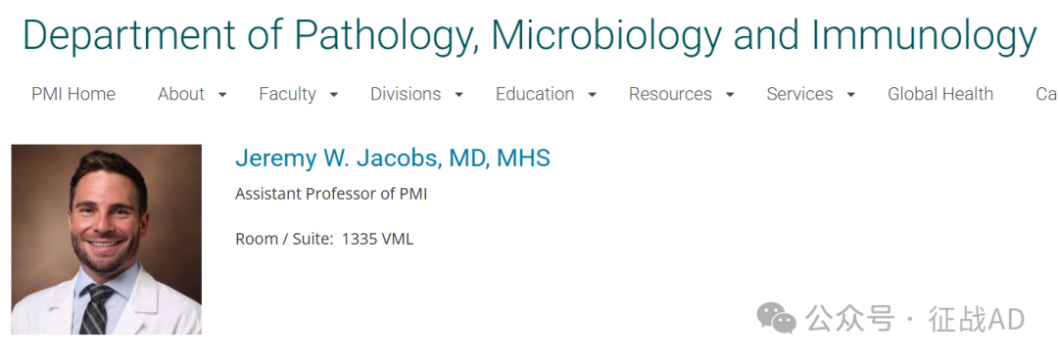Open the Divisions menu item

coord(406,94)
